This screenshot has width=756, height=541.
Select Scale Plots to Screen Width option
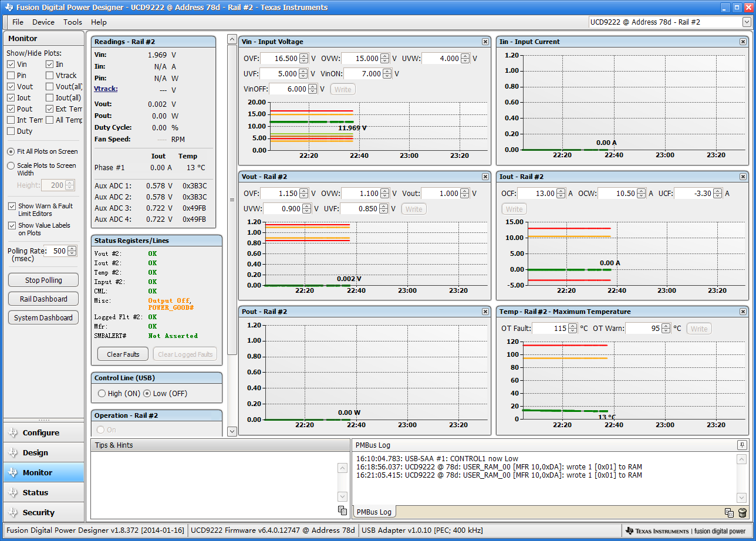point(11,166)
